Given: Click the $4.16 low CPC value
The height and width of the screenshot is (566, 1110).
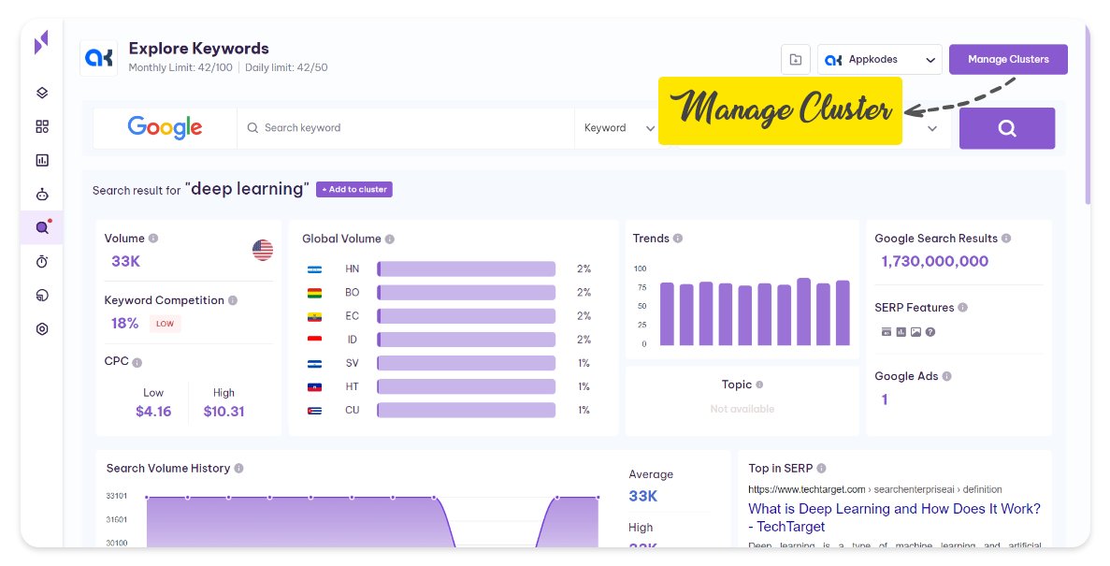Looking at the screenshot, I should (x=153, y=412).
